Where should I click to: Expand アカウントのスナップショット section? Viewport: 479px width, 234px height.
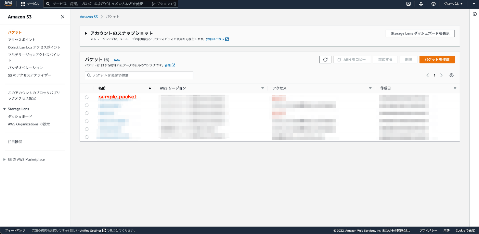[x=86, y=33]
